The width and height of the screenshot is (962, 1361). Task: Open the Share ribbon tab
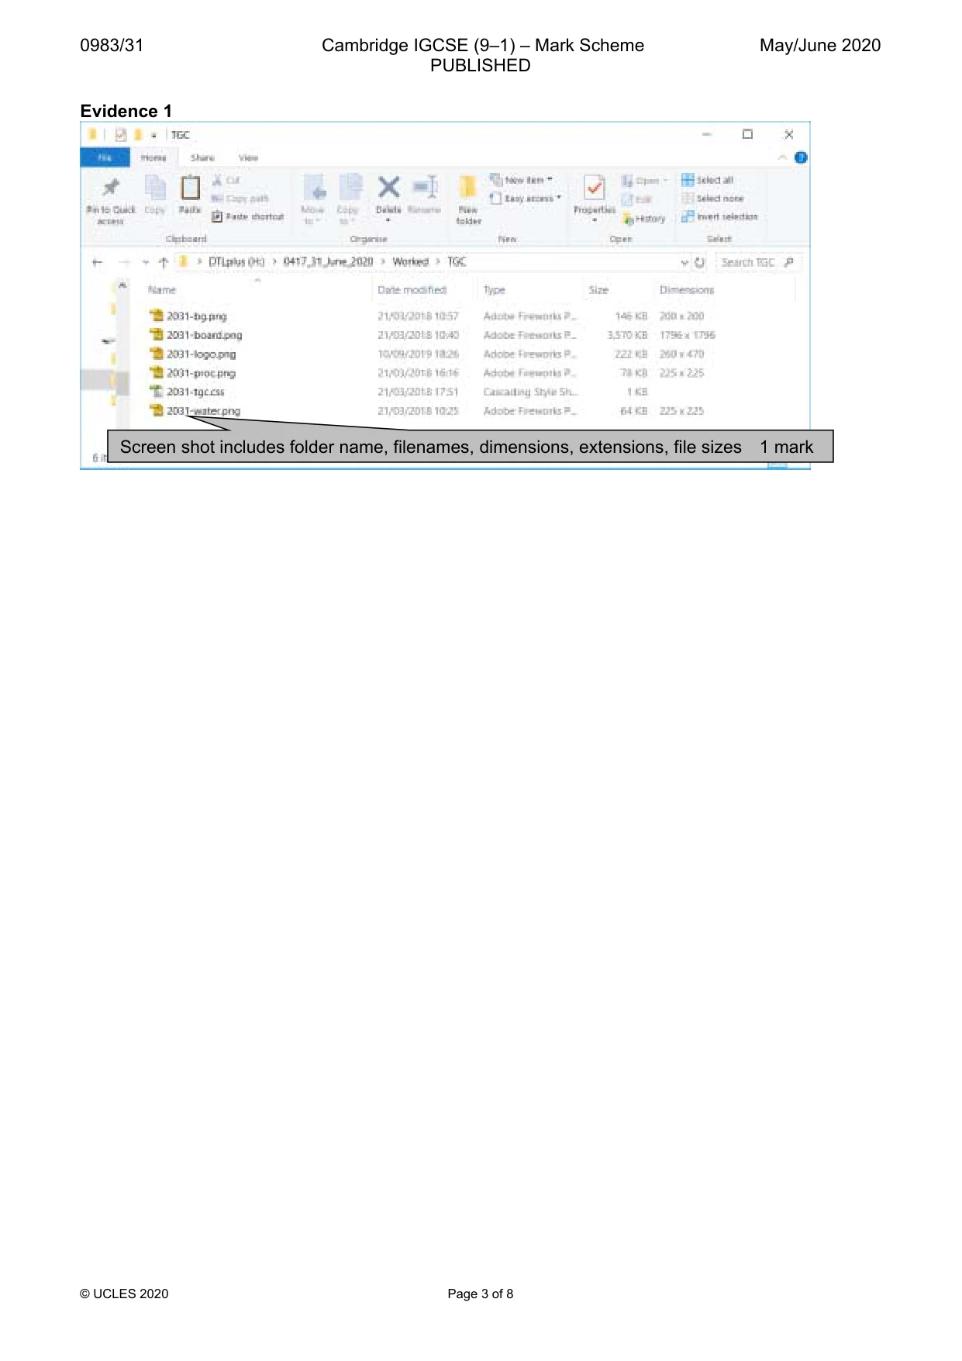(x=202, y=158)
